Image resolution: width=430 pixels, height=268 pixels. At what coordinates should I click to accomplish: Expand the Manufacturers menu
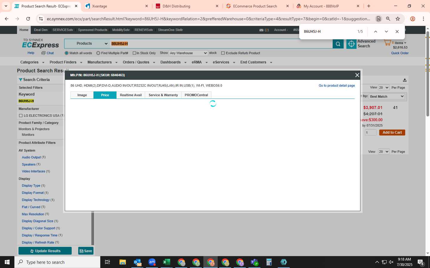coord(102,62)
